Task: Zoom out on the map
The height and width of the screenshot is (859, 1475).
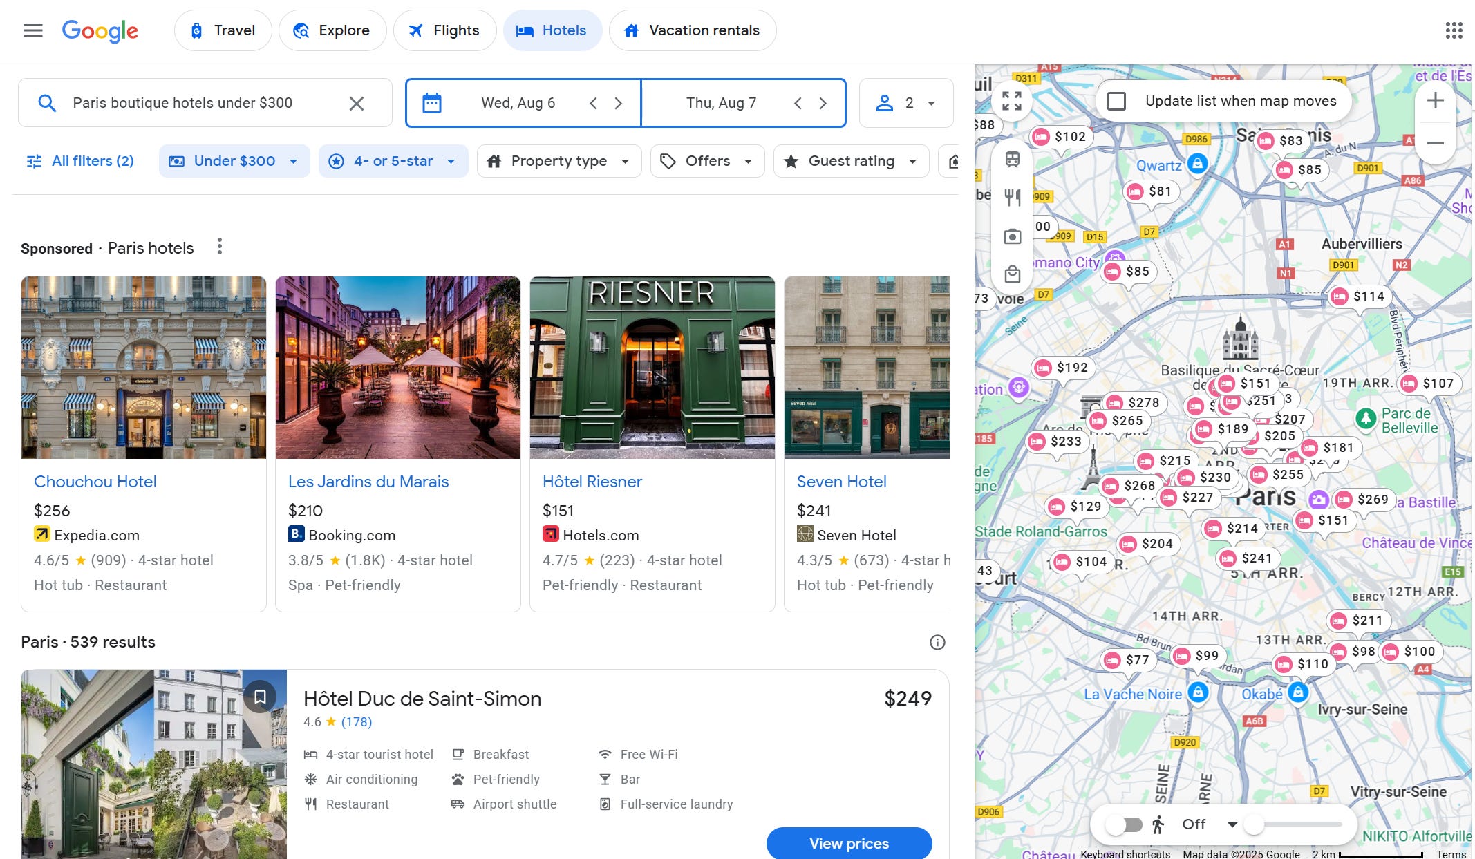Action: point(1436,143)
